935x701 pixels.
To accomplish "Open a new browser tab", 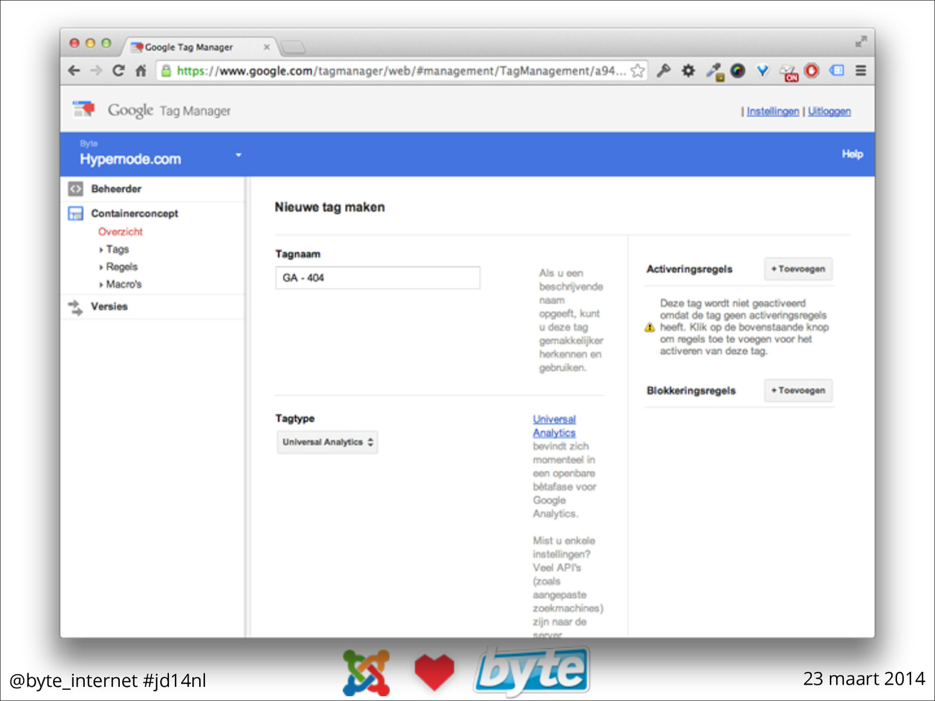I will pyautogui.click(x=292, y=47).
